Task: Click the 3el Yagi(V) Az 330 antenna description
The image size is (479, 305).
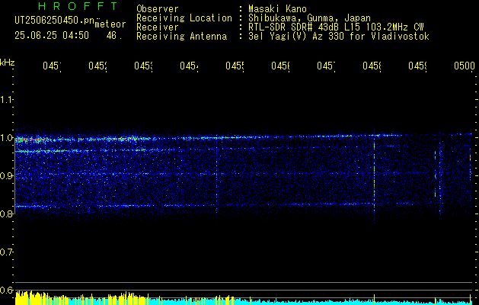Action: (x=339, y=37)
